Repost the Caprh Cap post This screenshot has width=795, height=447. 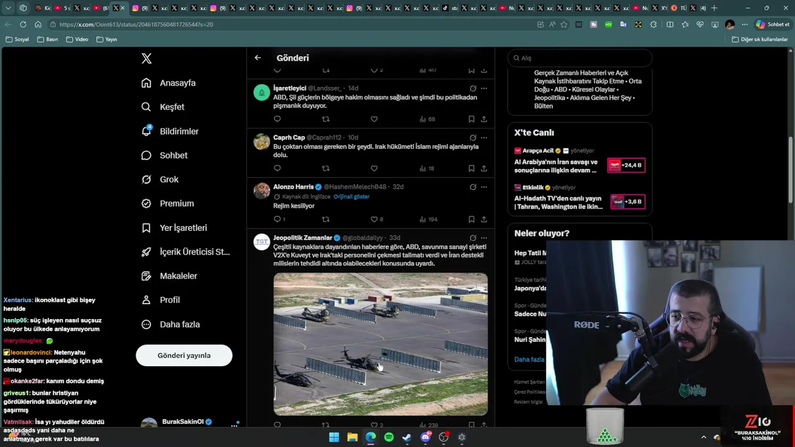[x=325, y=168]
